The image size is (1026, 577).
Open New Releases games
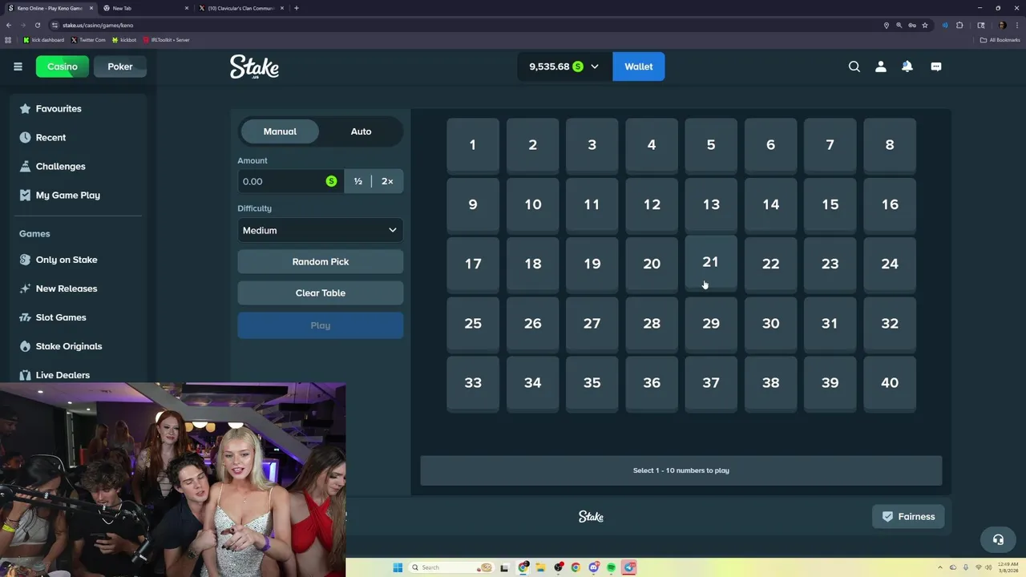point(79,288)
